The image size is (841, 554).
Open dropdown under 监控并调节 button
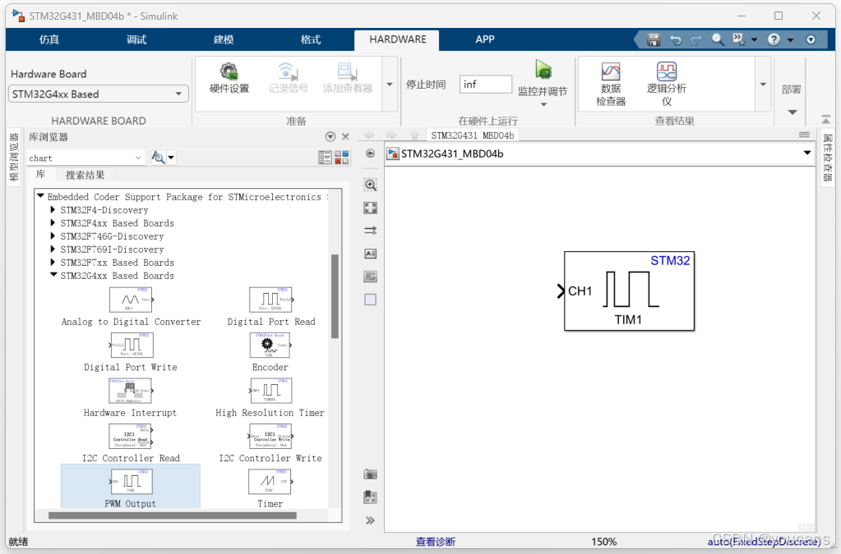tap(543, 105)
